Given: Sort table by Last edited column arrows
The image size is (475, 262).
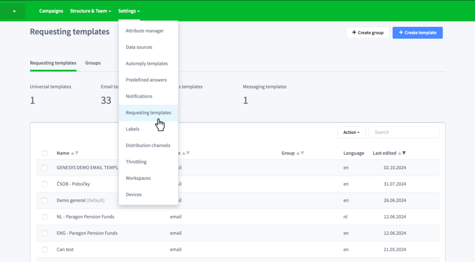Looking at the screenshot, I should (402, 153).
